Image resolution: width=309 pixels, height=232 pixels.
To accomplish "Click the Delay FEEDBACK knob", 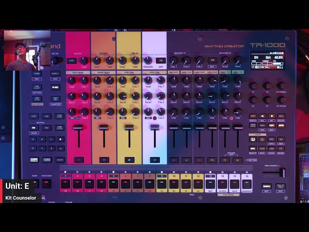I will click(x=148, y=60).
